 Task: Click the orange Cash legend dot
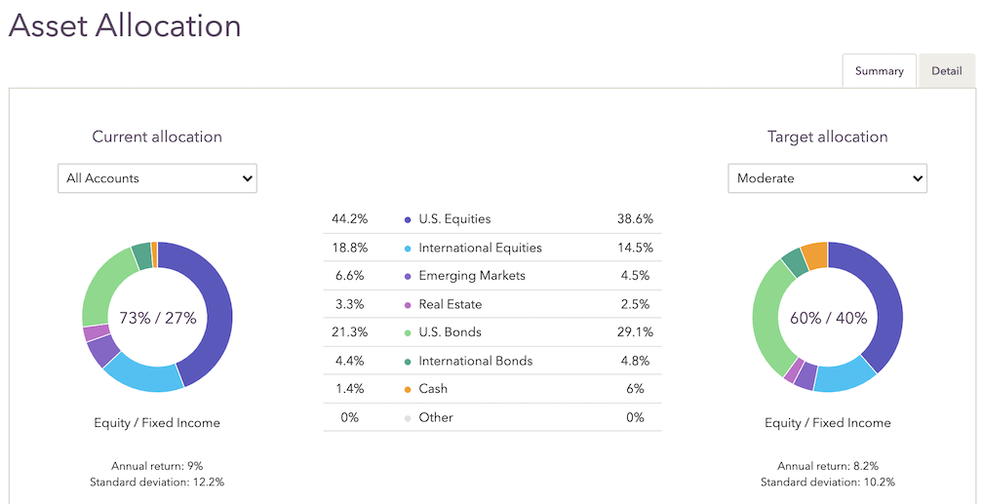[x=408, y=389]
